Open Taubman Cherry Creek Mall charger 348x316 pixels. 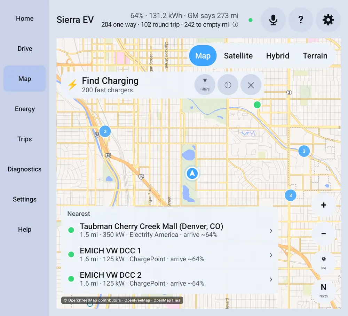(x=170, y=230)
